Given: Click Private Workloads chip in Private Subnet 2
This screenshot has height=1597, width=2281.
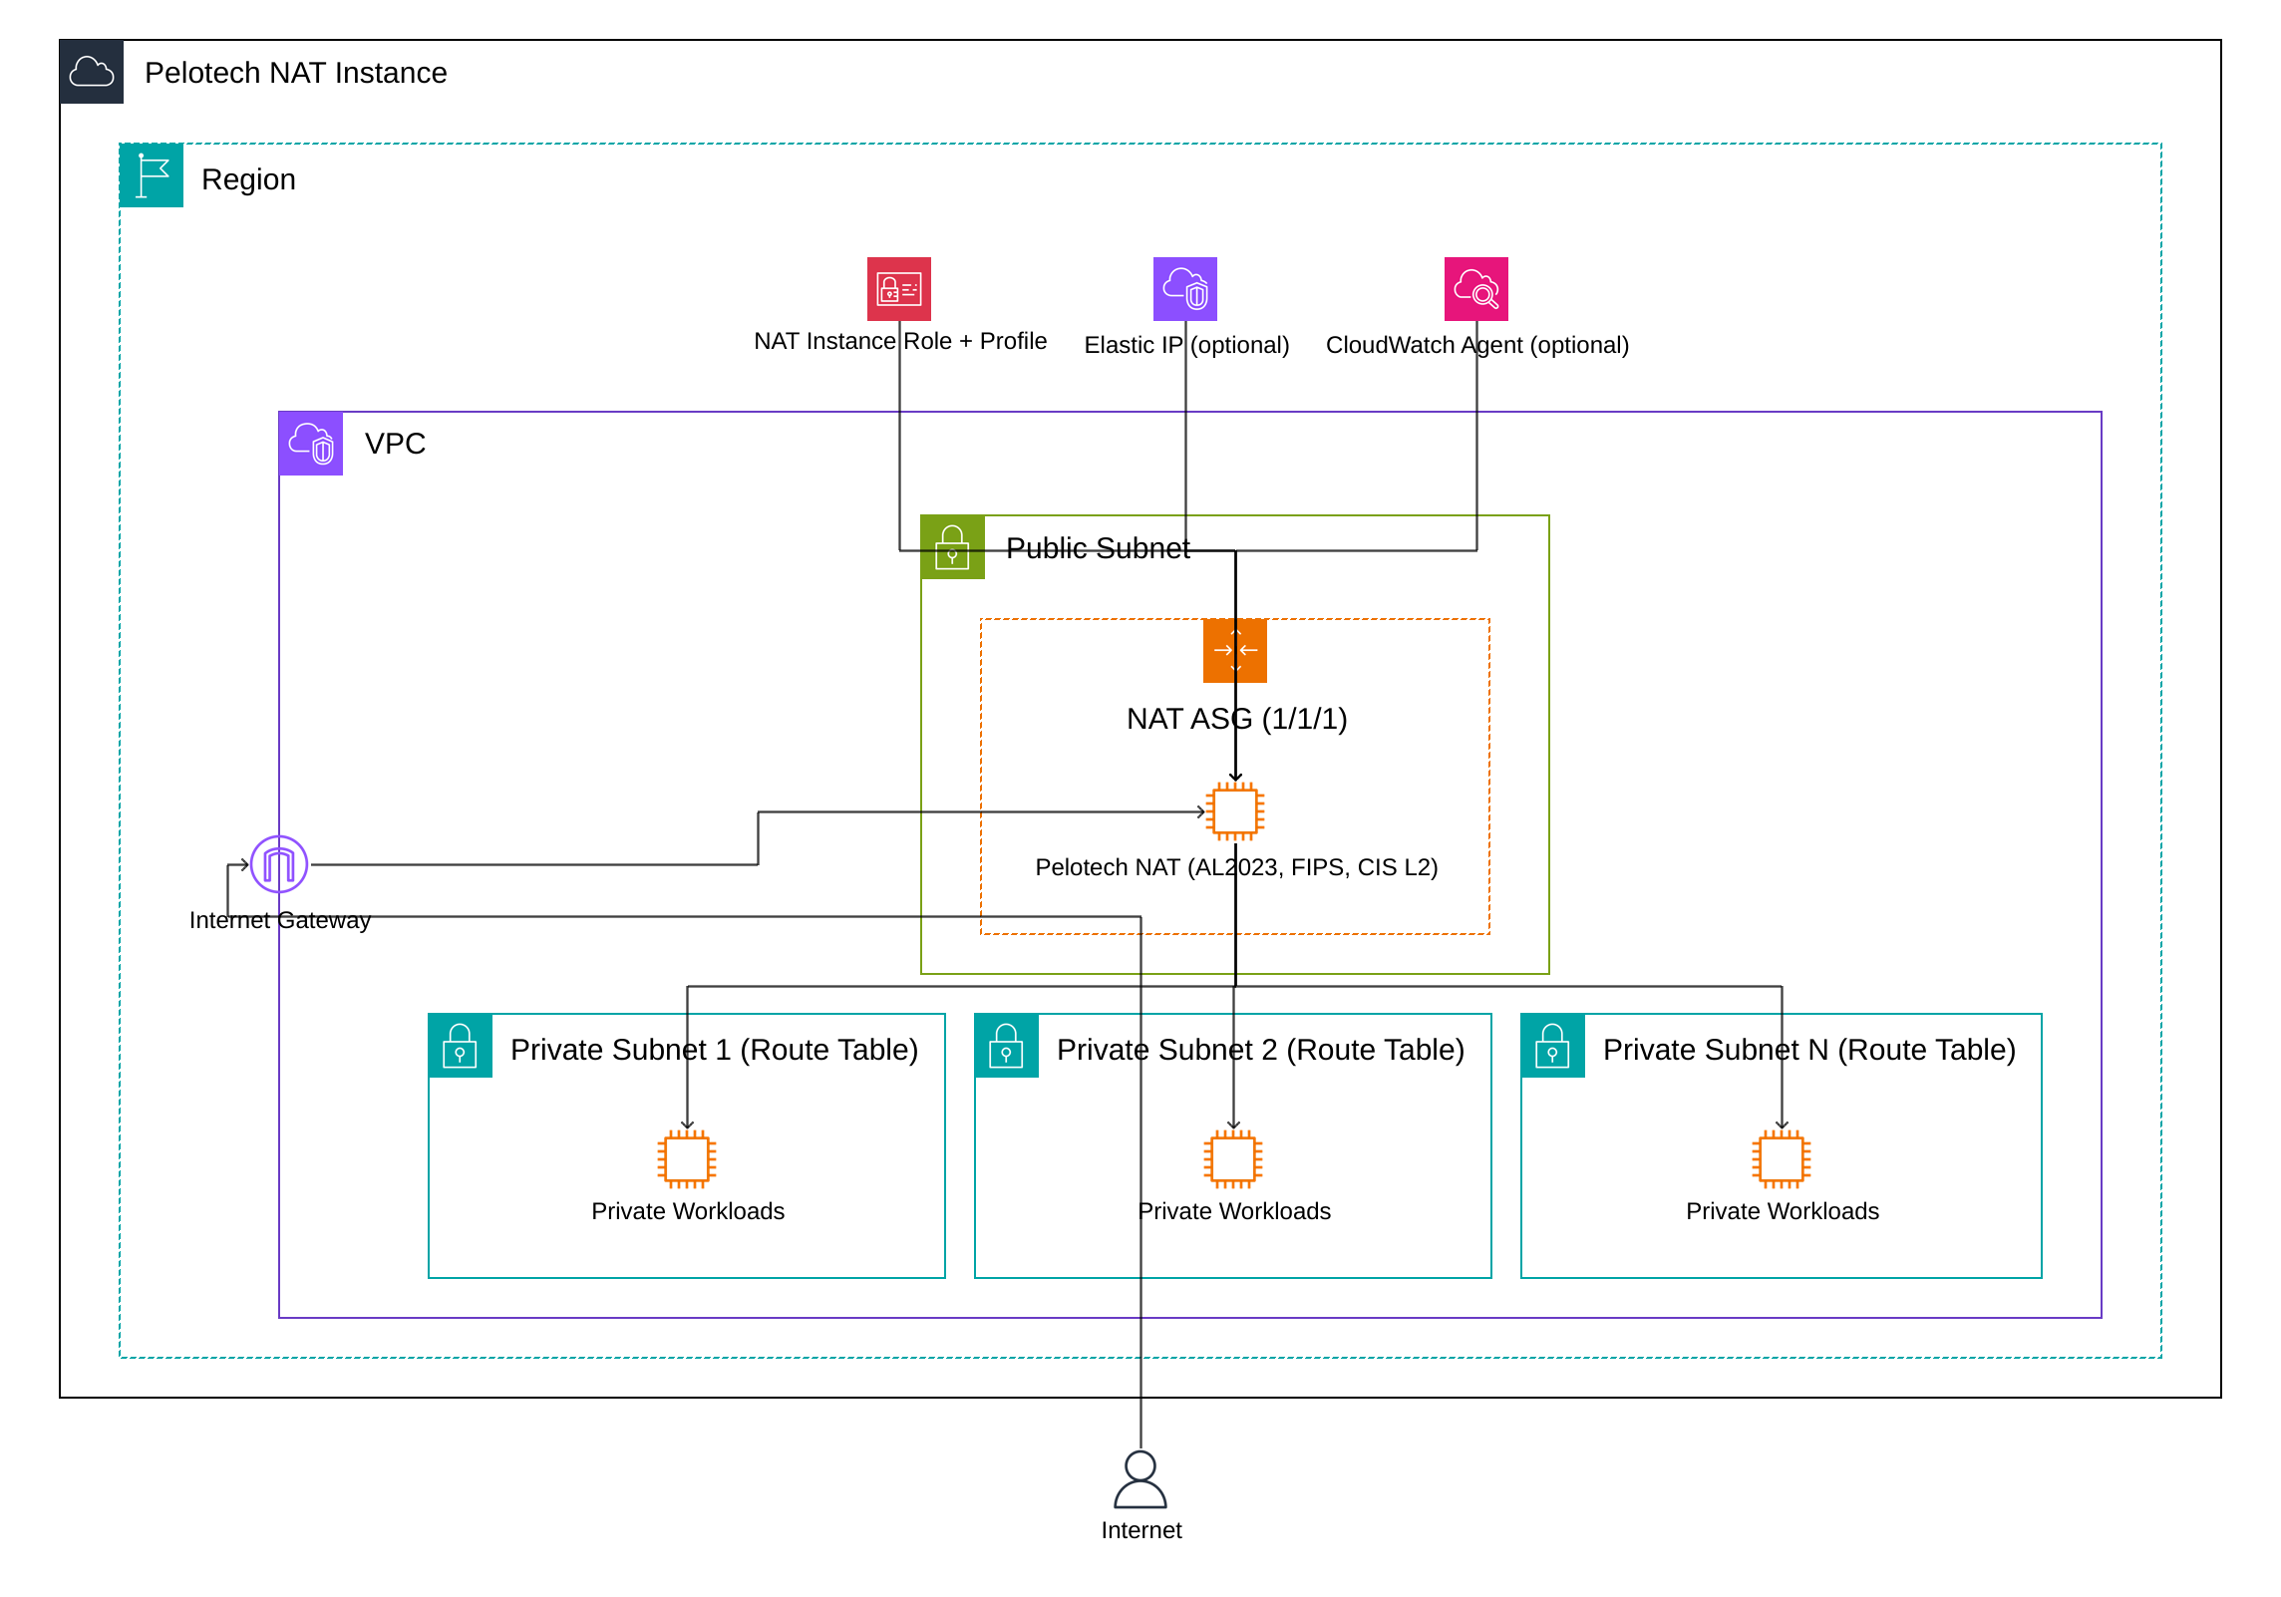Looking at the screenshot, I should [x=1233, y=1158].
